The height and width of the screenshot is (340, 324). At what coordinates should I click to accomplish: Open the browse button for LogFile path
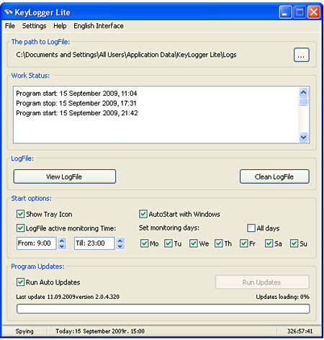[302, 55]
